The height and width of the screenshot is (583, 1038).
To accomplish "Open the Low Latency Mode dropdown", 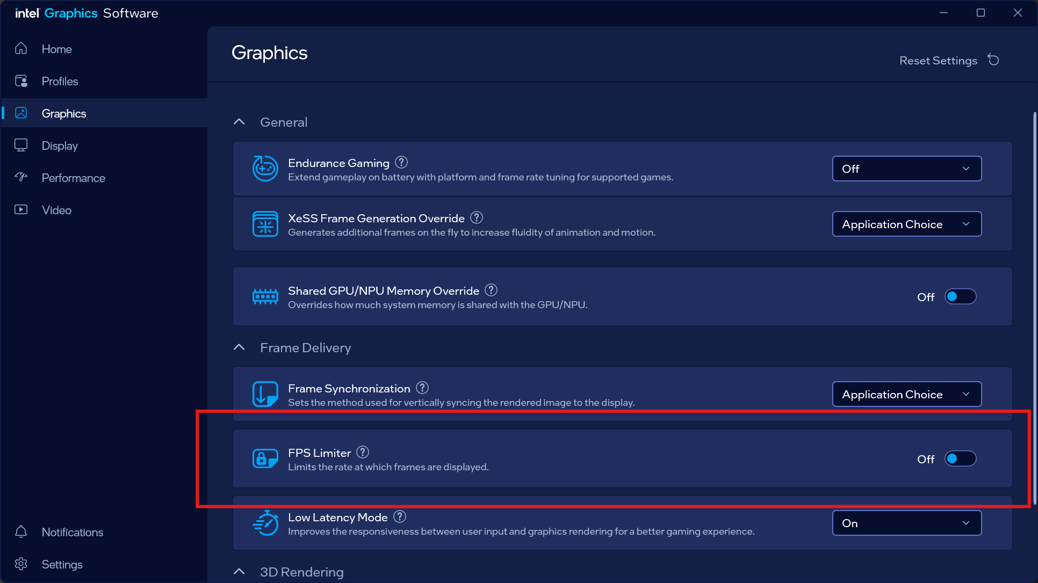I will [x=906, y=523].
